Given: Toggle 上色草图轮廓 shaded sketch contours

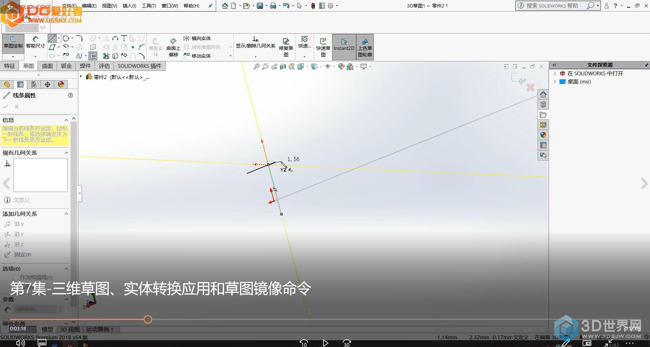Looking at the screenshot, I should click(365, 47).
